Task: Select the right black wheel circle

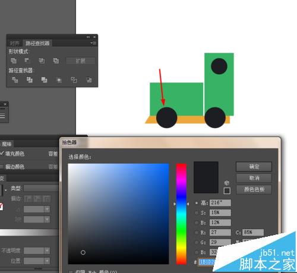Action: pos(215,118)
